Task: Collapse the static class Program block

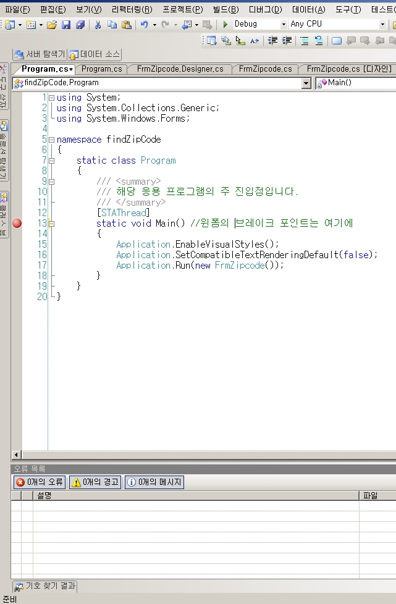Action: coord(52,161)
